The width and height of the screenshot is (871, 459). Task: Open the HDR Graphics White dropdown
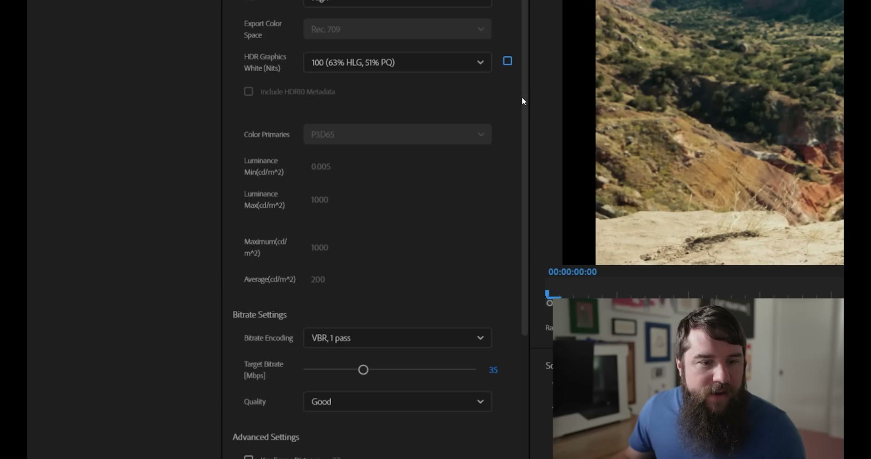click(x=397, y=63)
